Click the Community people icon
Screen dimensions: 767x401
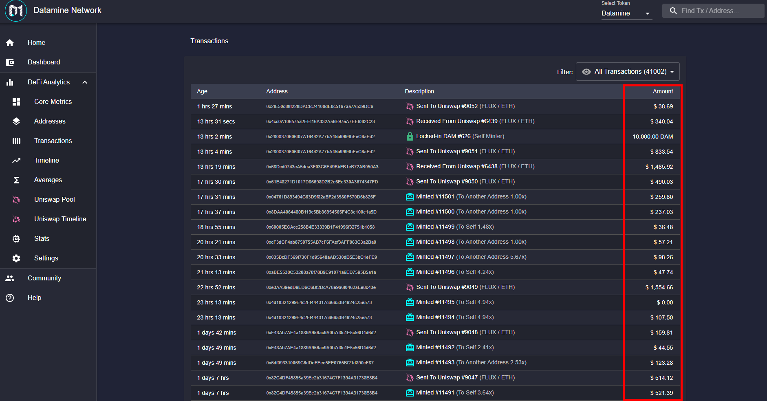[10, 278]
